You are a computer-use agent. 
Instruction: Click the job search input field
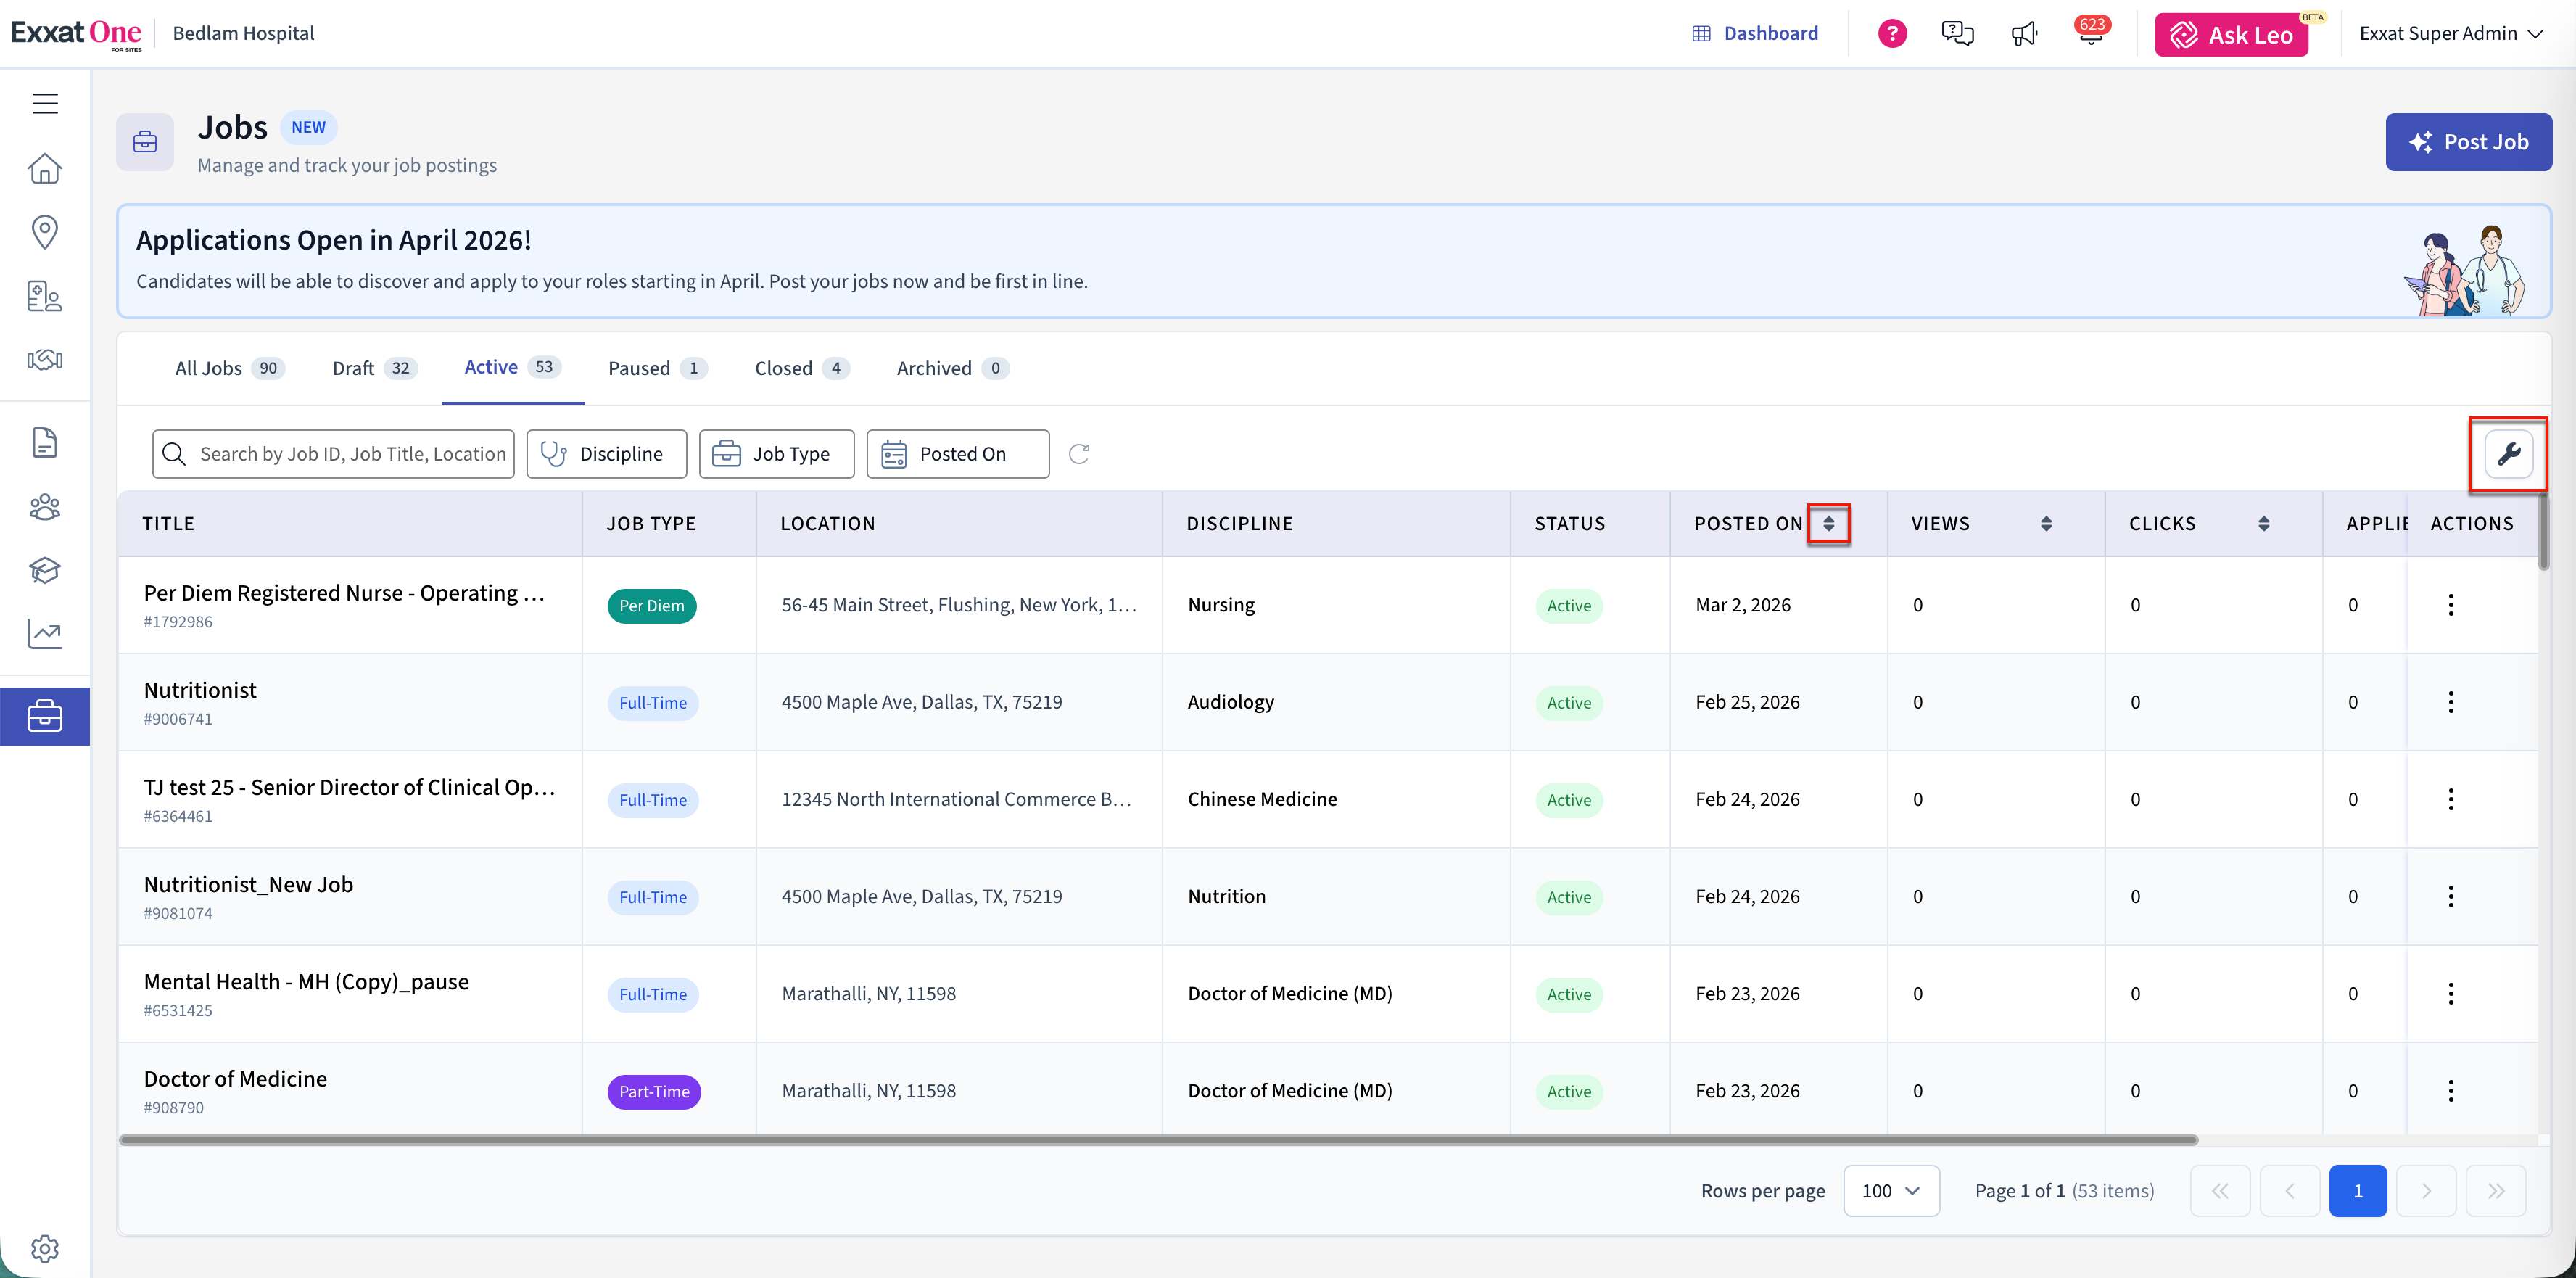350,454
